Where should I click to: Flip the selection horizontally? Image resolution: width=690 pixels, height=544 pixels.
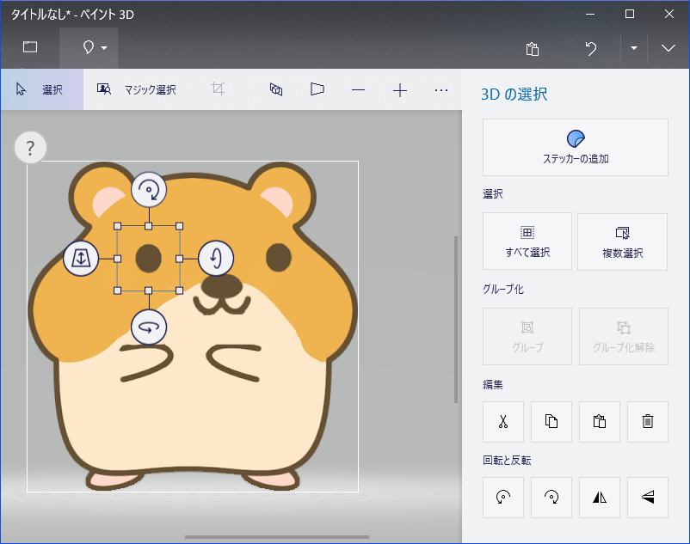(x=599, y=498)
